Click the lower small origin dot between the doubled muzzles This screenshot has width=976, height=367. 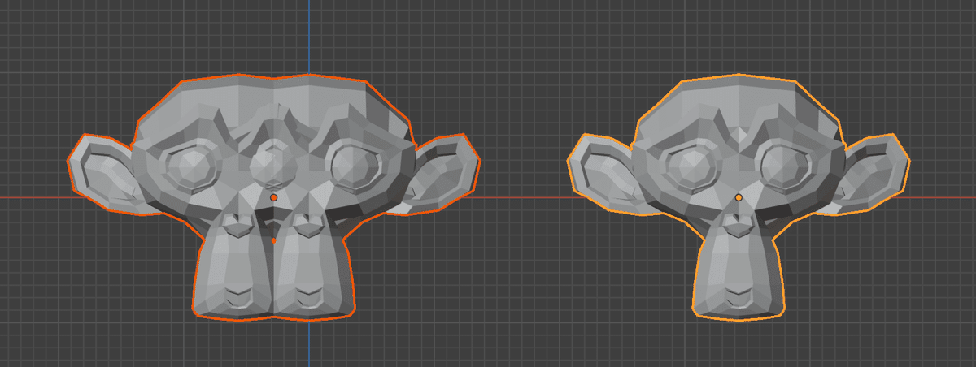274,240
